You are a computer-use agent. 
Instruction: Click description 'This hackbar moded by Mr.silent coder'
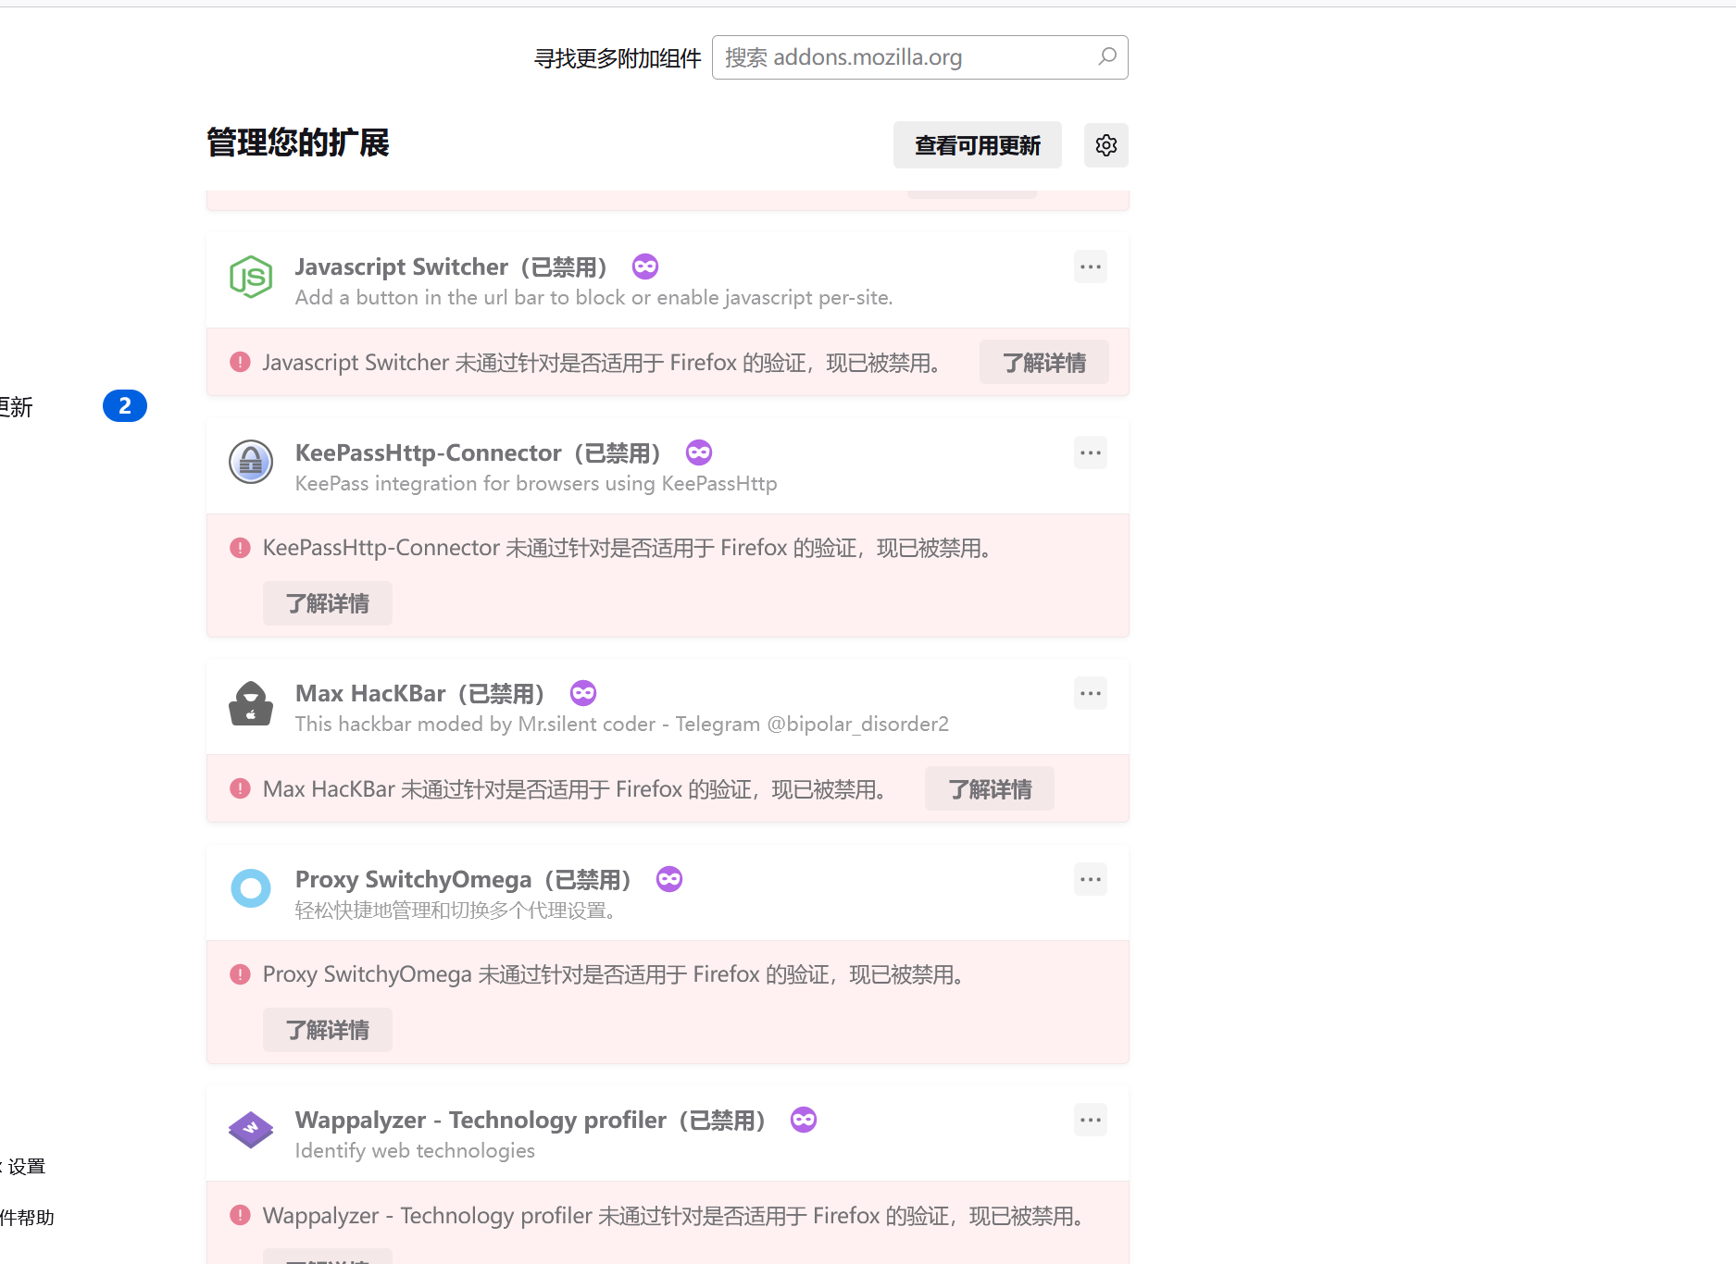tap(622, 724)
